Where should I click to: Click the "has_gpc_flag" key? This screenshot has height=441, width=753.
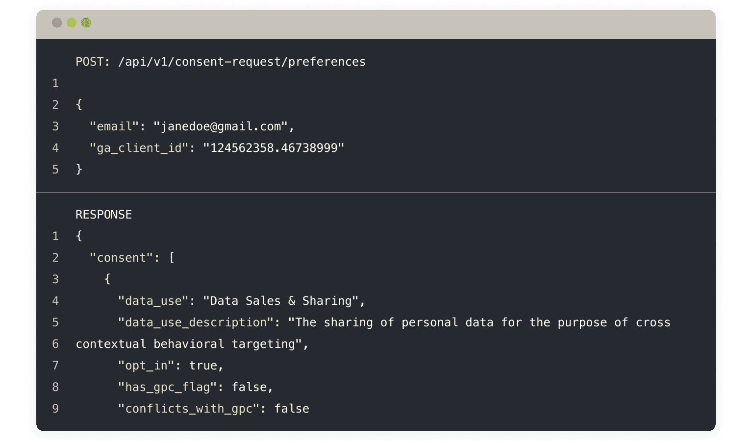(x=167, y=387)
